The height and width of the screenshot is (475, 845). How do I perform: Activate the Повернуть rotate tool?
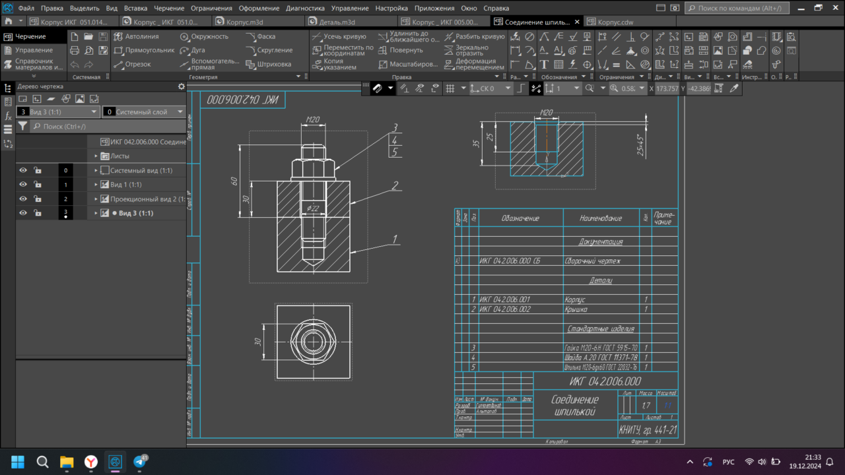tap(401, 50)
